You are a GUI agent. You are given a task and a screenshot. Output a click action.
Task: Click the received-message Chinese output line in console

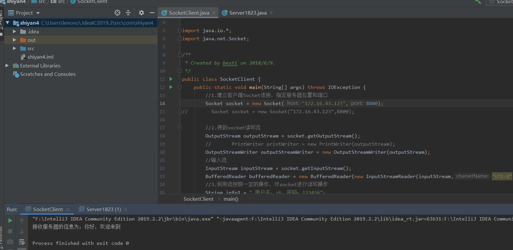tap(76, 227)
